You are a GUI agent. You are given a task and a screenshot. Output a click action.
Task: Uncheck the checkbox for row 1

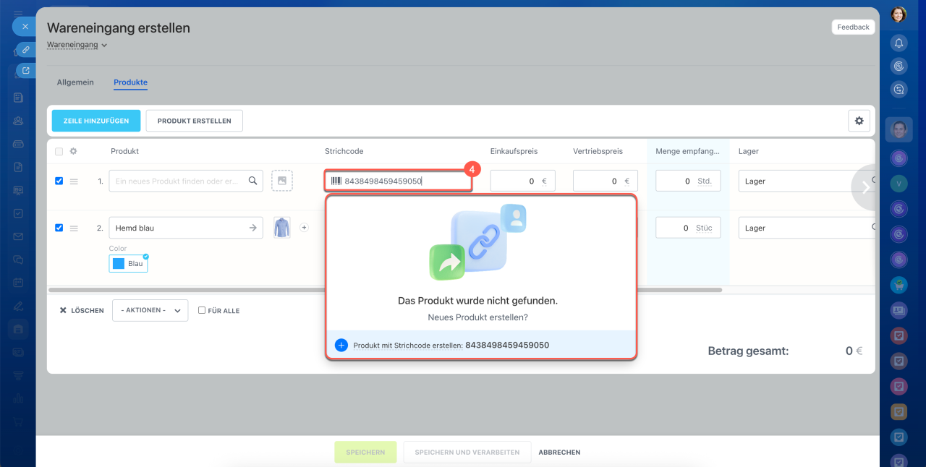[x=59, y=181]
